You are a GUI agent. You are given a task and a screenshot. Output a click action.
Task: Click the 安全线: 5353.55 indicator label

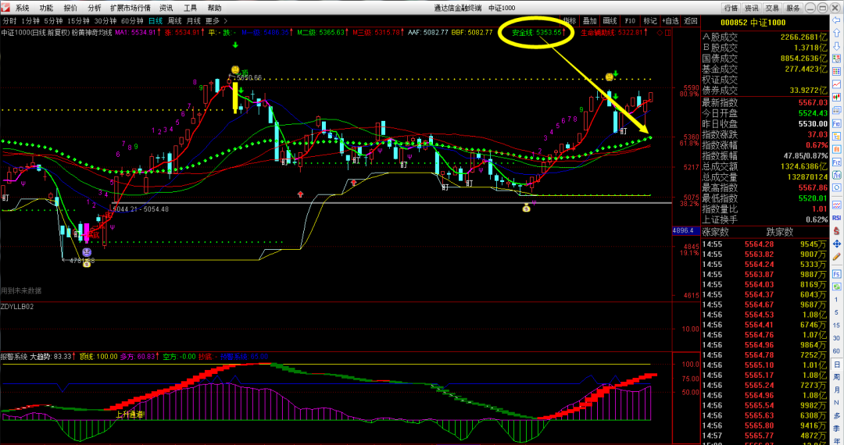538,33
